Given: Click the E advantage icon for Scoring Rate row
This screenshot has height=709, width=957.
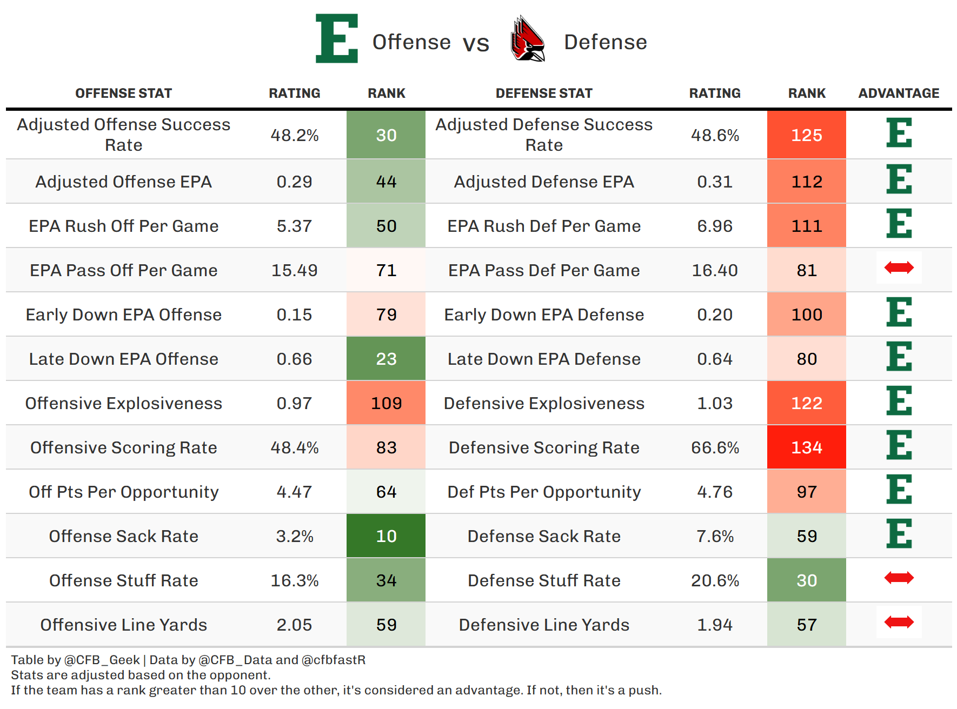Looking at the screenshot, I should 899,445.
